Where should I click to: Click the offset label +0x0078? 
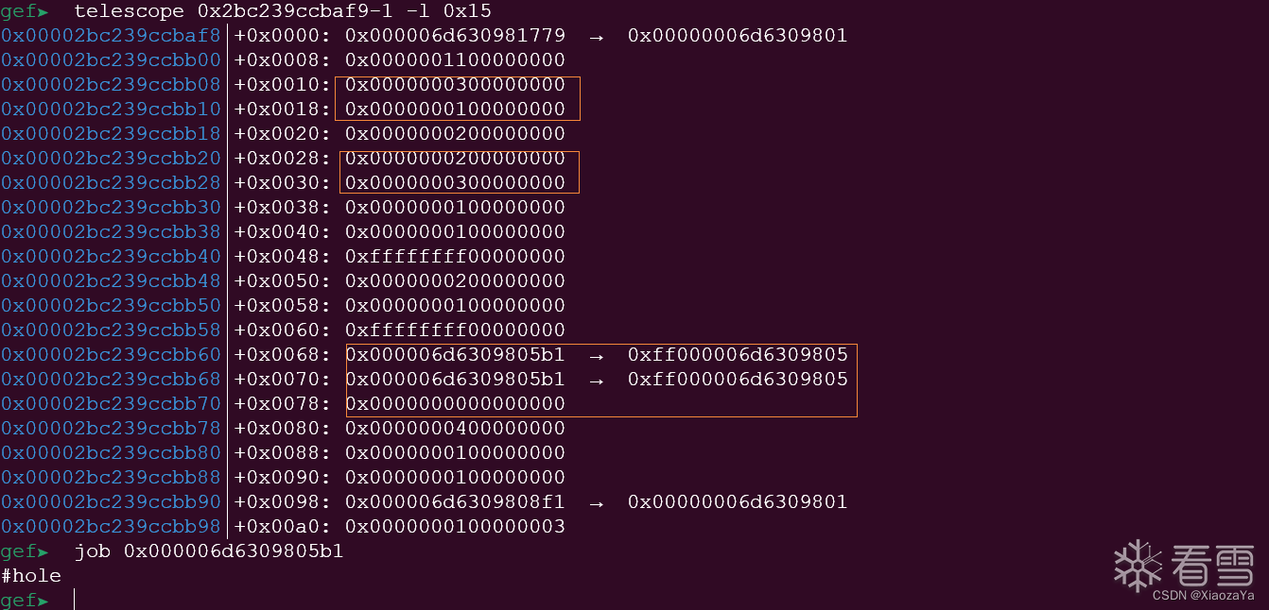point(282,404)
